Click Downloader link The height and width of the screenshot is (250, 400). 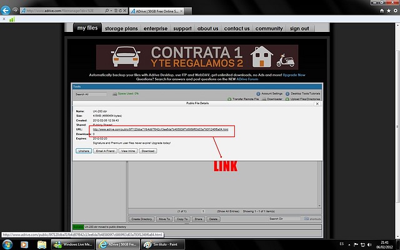pos(274,99)
